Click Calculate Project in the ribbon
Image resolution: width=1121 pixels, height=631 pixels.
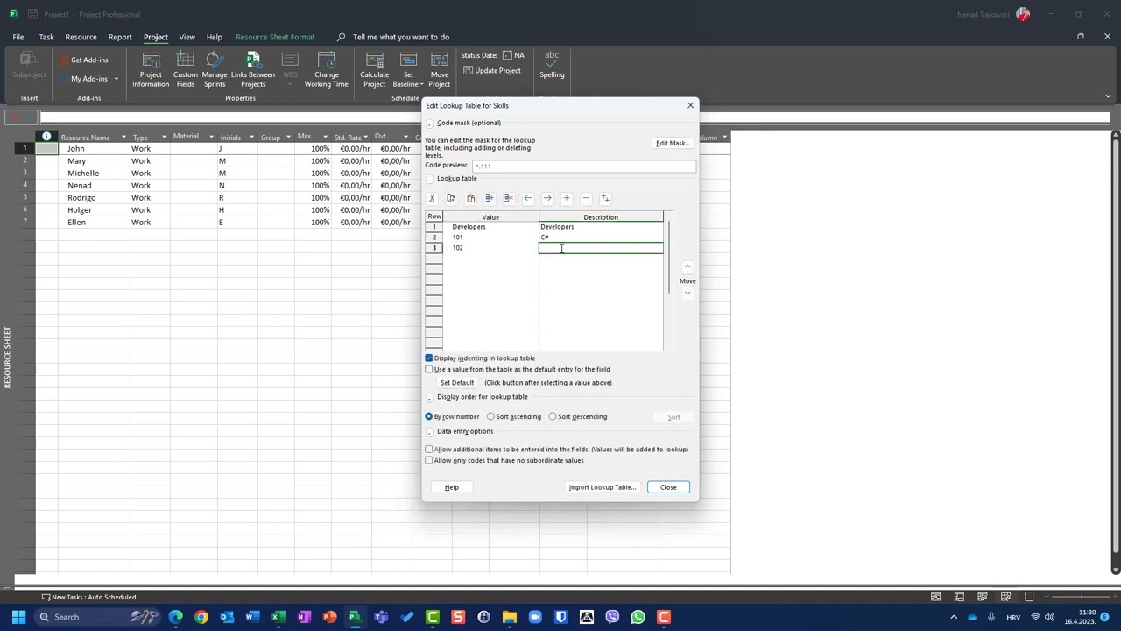click(375, 70)
